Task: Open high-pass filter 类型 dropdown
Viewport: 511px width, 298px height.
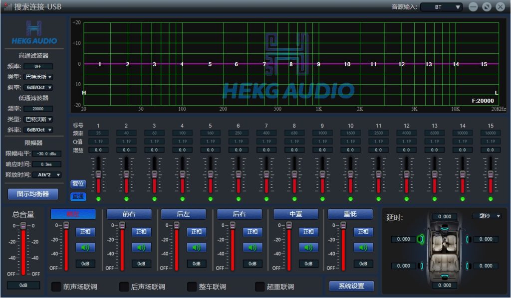Action: [38, 77]
